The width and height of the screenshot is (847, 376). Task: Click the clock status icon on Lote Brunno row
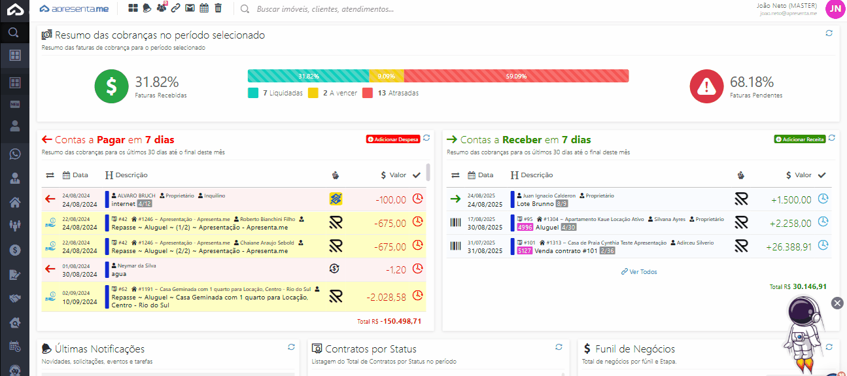coord(823,199)
